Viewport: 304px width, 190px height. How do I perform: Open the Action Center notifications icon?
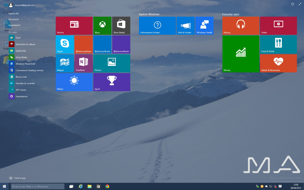tap(280, 186)
